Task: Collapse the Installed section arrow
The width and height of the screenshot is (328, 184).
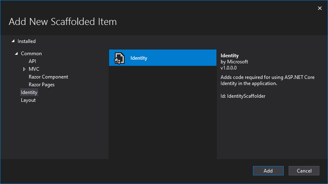Action: [x=13, y=41]
